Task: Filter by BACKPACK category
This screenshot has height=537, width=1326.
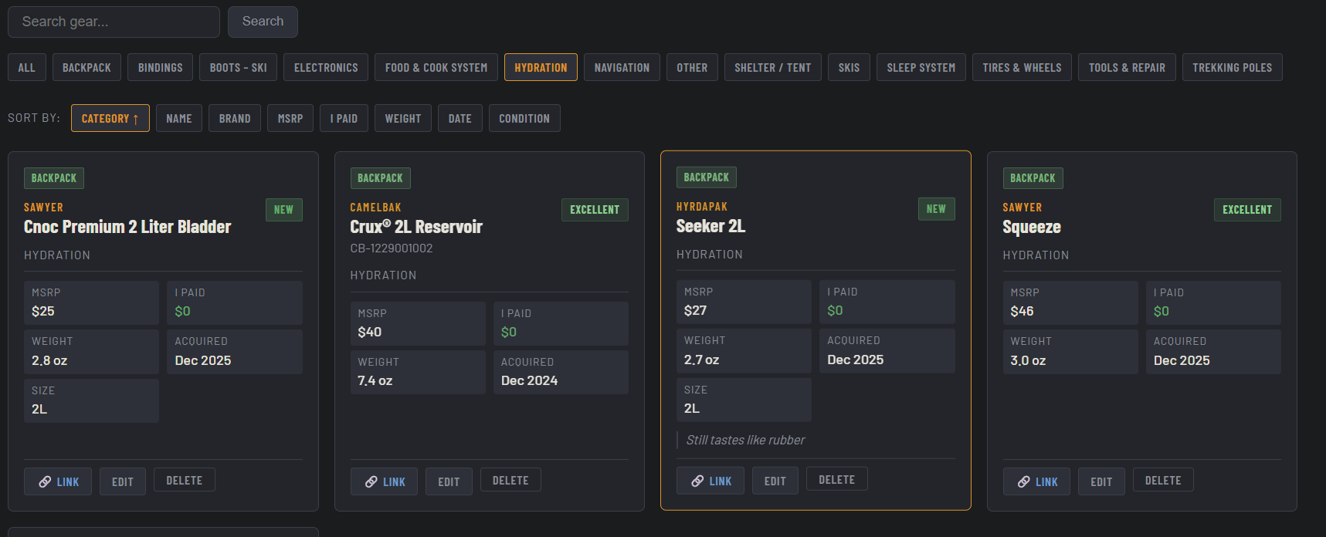Action: [x=86, y=67]
